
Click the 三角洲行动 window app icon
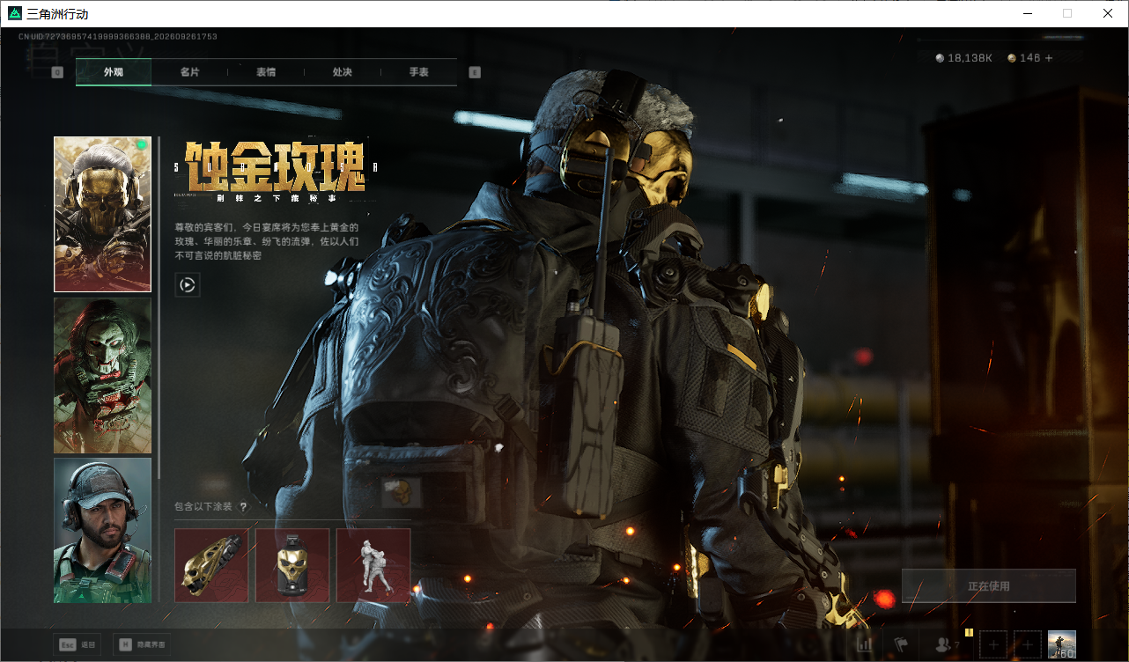14,14
